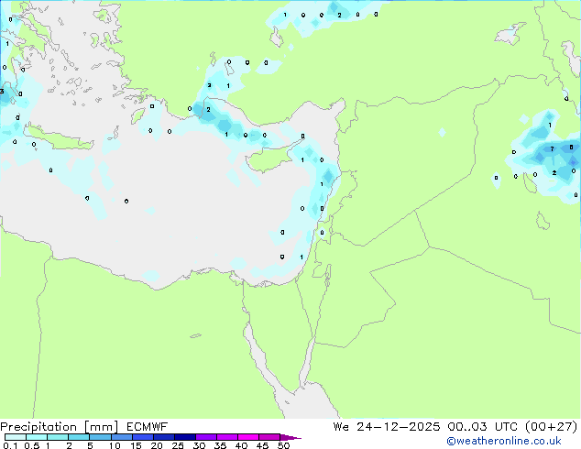Click the '0.1' legend scale label

10,445
